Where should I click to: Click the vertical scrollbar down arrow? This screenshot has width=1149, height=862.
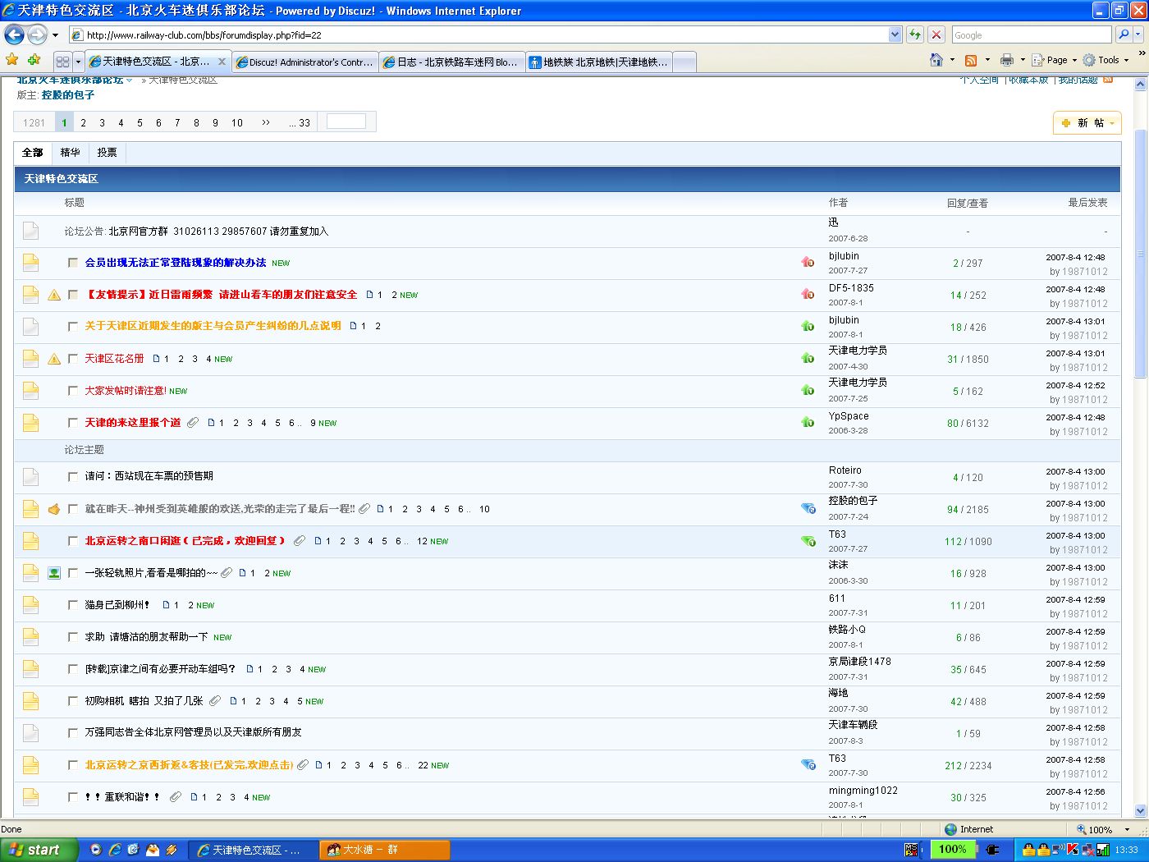tap(1140, 810)
